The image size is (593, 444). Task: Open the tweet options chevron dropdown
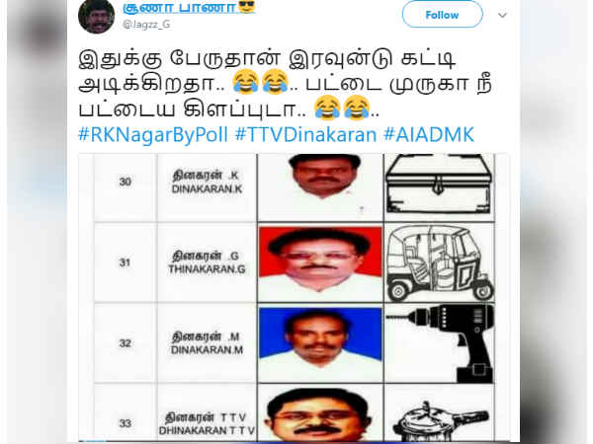[502, 15]
